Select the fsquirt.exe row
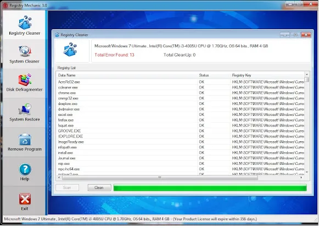Screen dimensions: 319x228 point(180,126)
